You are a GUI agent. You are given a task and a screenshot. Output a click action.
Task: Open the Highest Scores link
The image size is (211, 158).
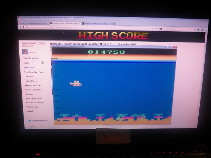(32, 81)
